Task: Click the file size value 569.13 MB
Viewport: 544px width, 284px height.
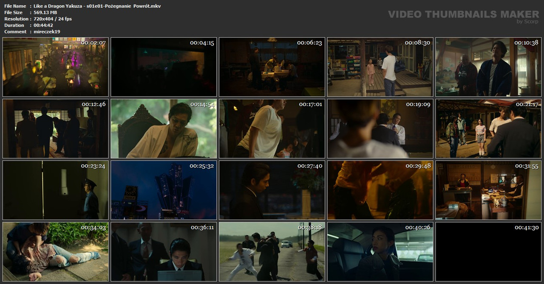Action: 45,12
